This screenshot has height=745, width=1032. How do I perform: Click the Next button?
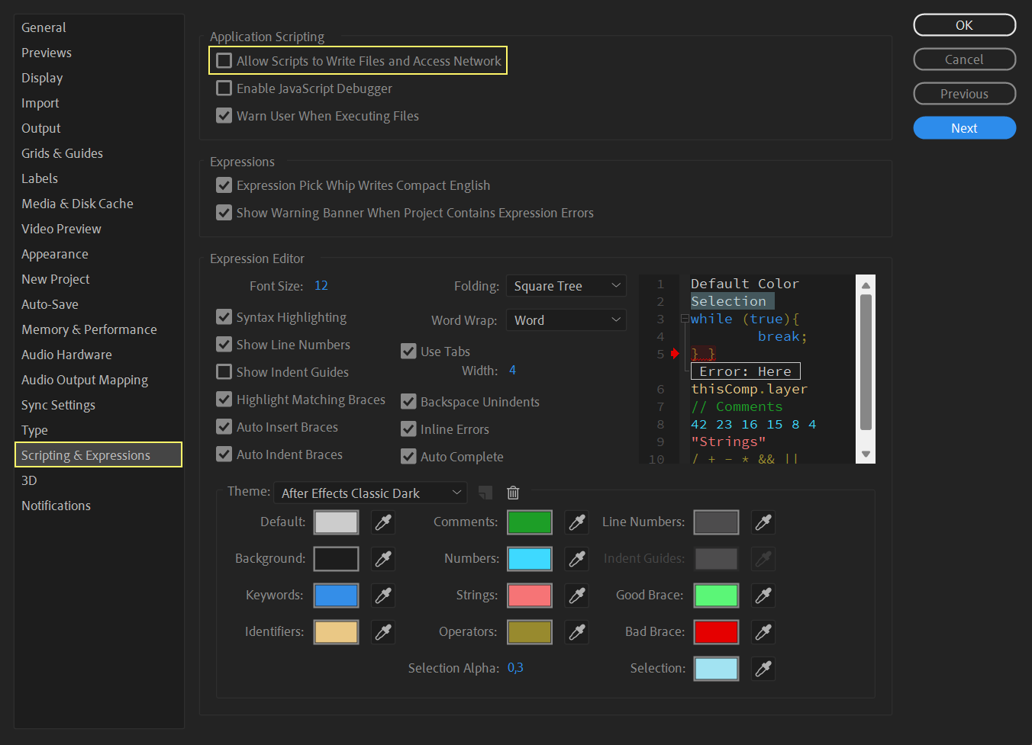click(x=964, y=128)
